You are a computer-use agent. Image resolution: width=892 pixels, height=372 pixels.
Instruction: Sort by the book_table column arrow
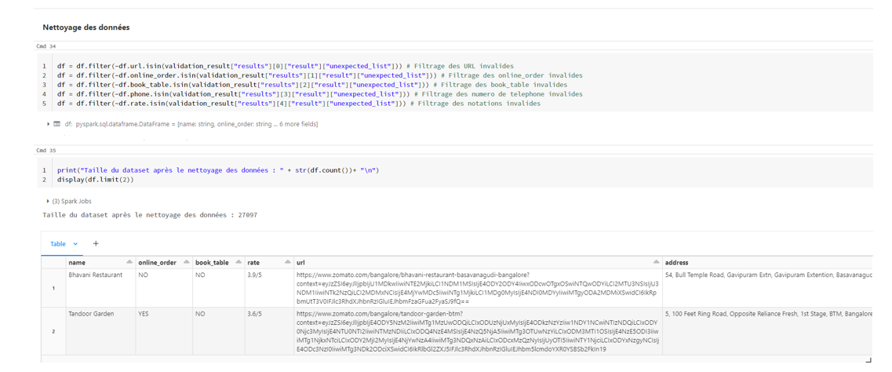(x=238, y=262)
